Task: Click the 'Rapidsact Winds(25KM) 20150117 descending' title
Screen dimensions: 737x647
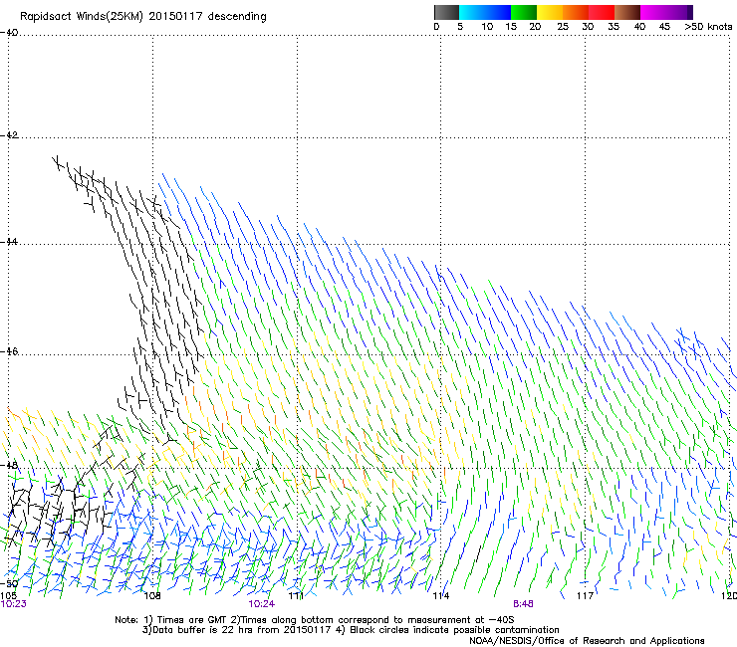Action: 142,17
